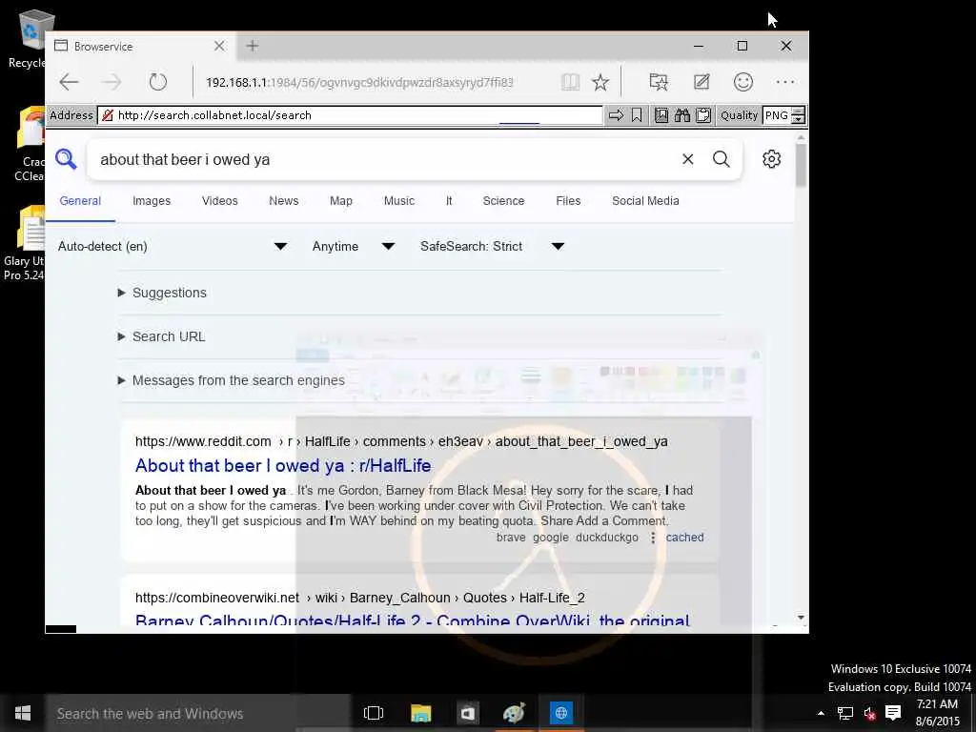The width and height of the screenshot is (976, 732).
Task: Click Search the web and Windows box
Action: tap(198, 713)
